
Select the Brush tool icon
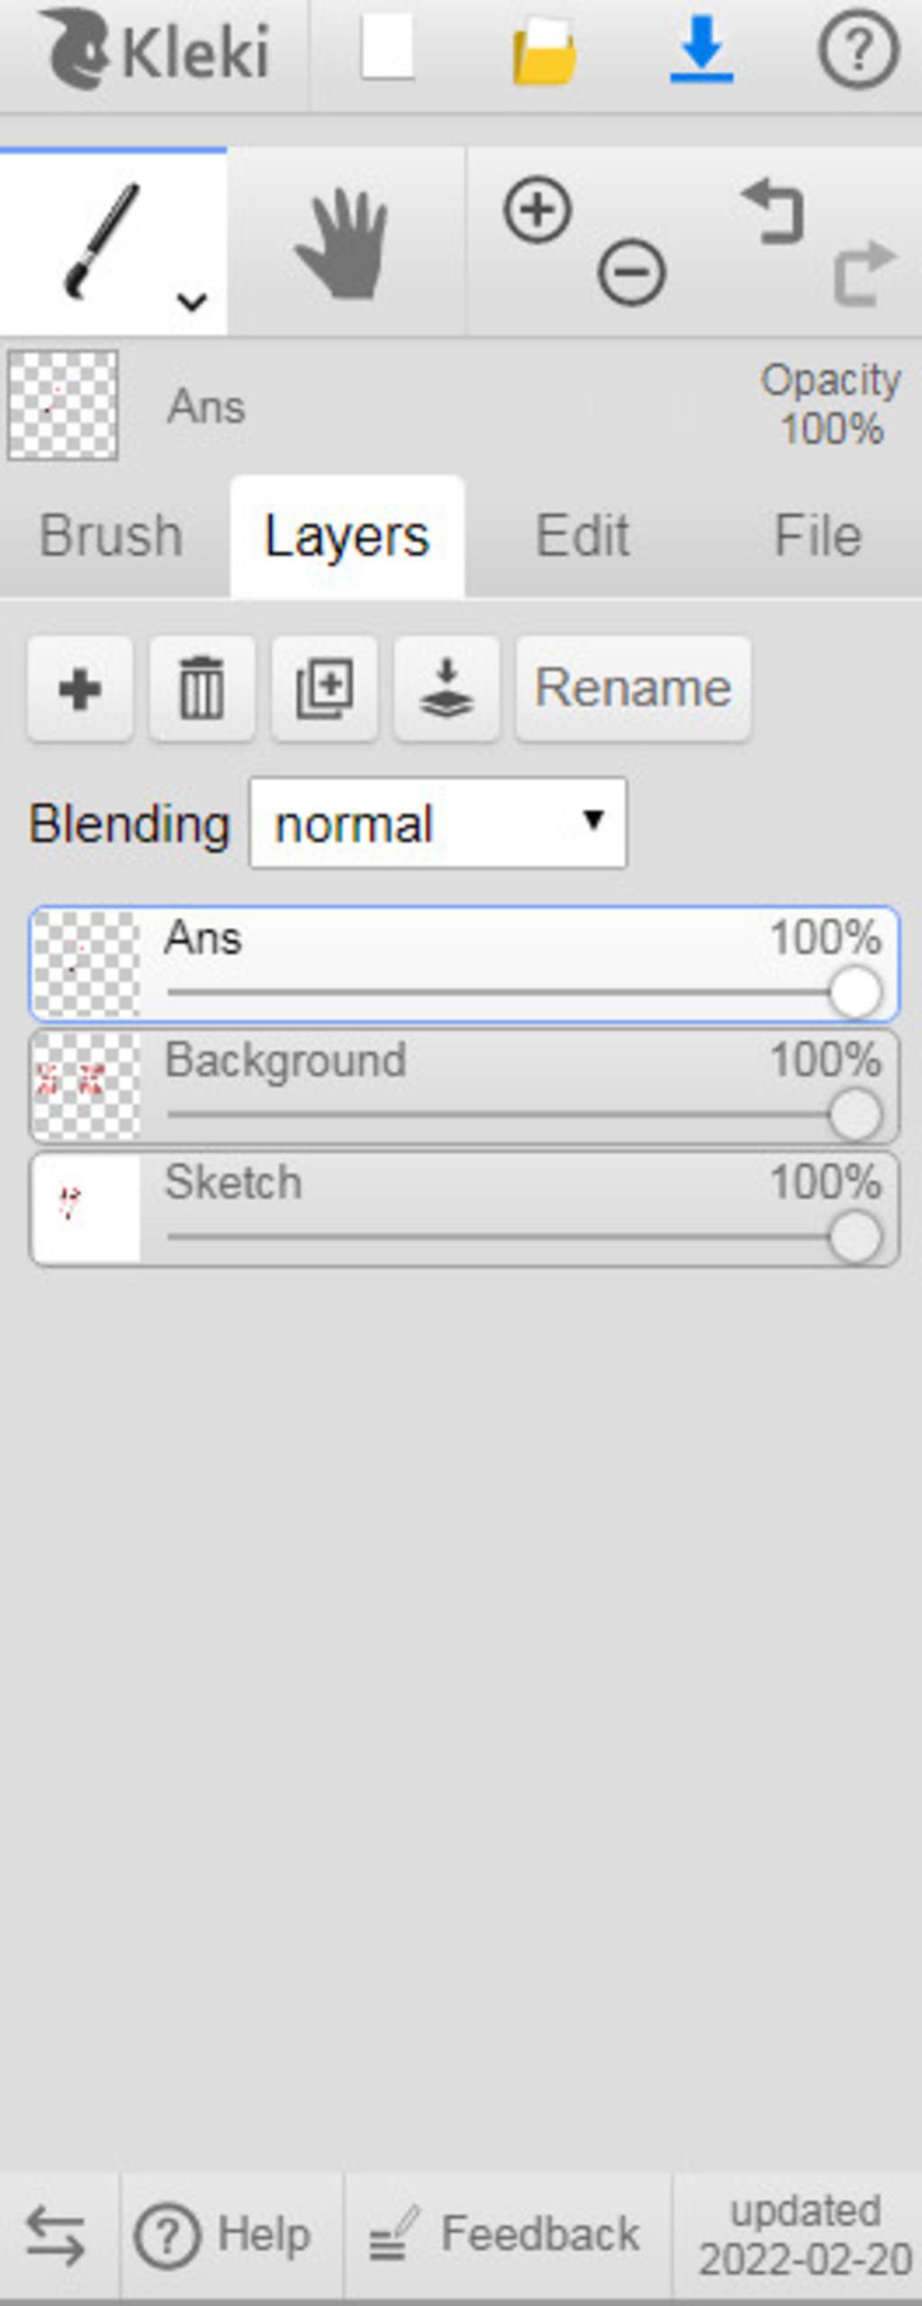coord(102,241)
